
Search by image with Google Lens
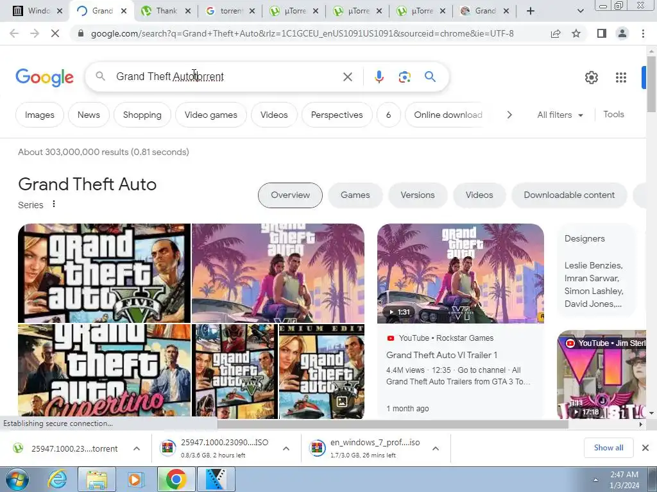(404, 77)
